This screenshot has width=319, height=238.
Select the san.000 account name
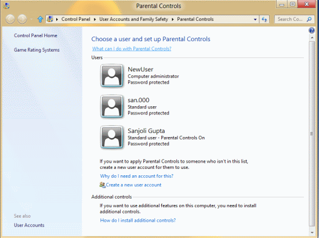tap(139, 100)
